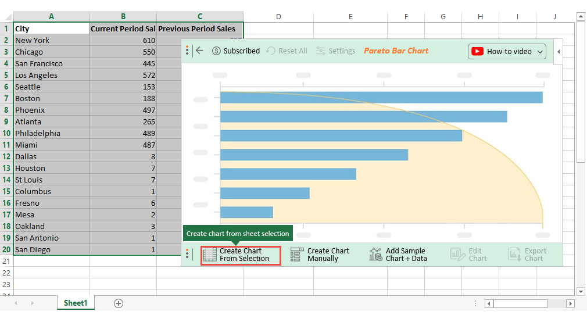587x322 pixels.
Task: Click the Seattle cell
Action: 51,87
